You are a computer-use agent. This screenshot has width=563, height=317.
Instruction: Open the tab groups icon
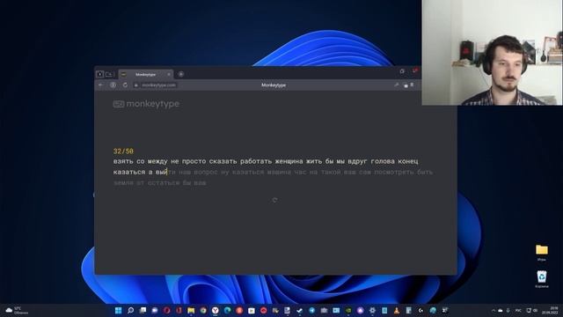[x=109, y=74]
